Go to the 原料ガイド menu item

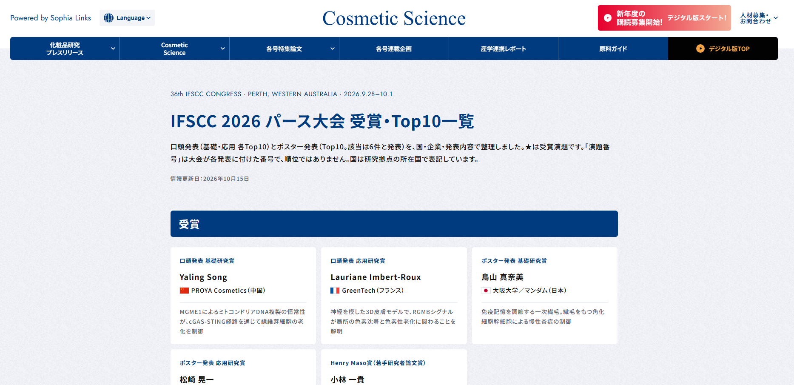coord(613,48)
